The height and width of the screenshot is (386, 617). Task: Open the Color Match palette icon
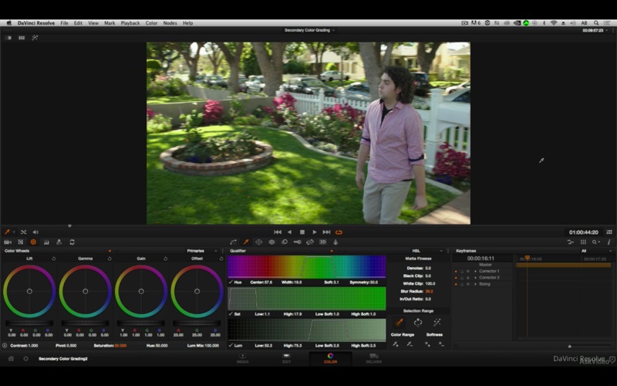[21, 242]
